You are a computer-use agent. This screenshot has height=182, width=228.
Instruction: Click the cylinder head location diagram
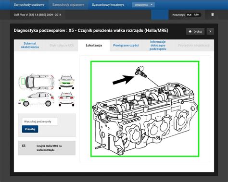pos(145,109)
